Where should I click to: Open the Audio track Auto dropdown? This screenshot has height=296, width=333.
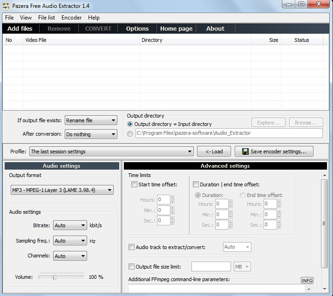pos(237,247)
